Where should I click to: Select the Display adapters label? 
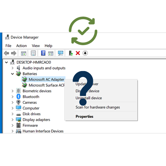[x=36, y=120]
